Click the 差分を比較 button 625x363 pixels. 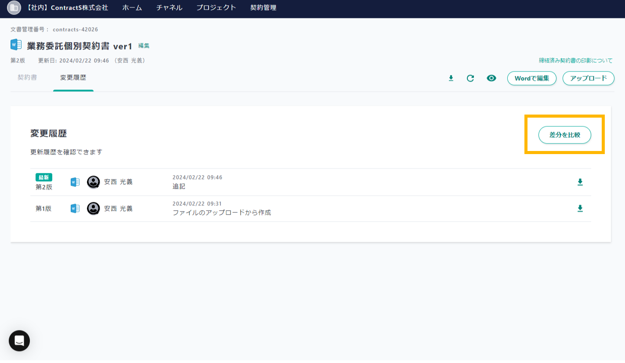click(565, 135)
